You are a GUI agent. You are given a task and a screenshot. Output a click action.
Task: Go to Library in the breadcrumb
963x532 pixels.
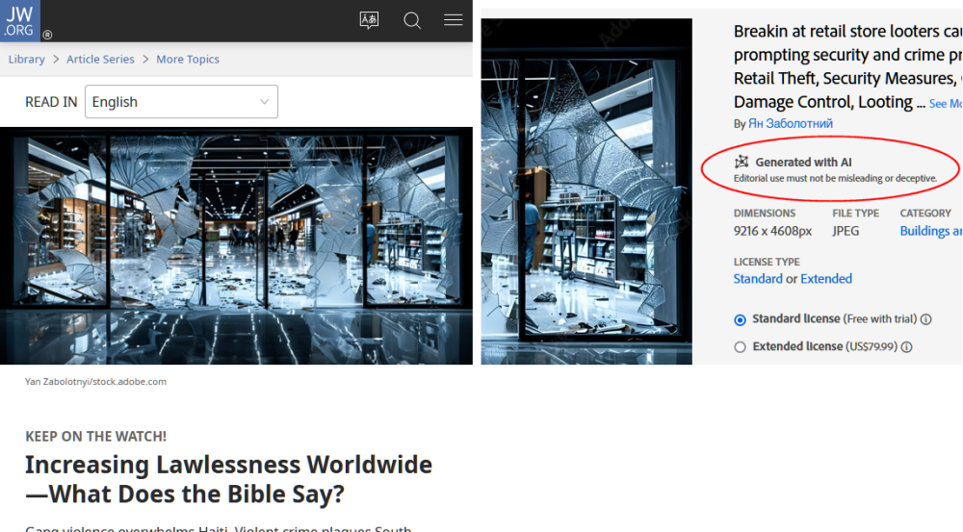[x=26, y=60]
